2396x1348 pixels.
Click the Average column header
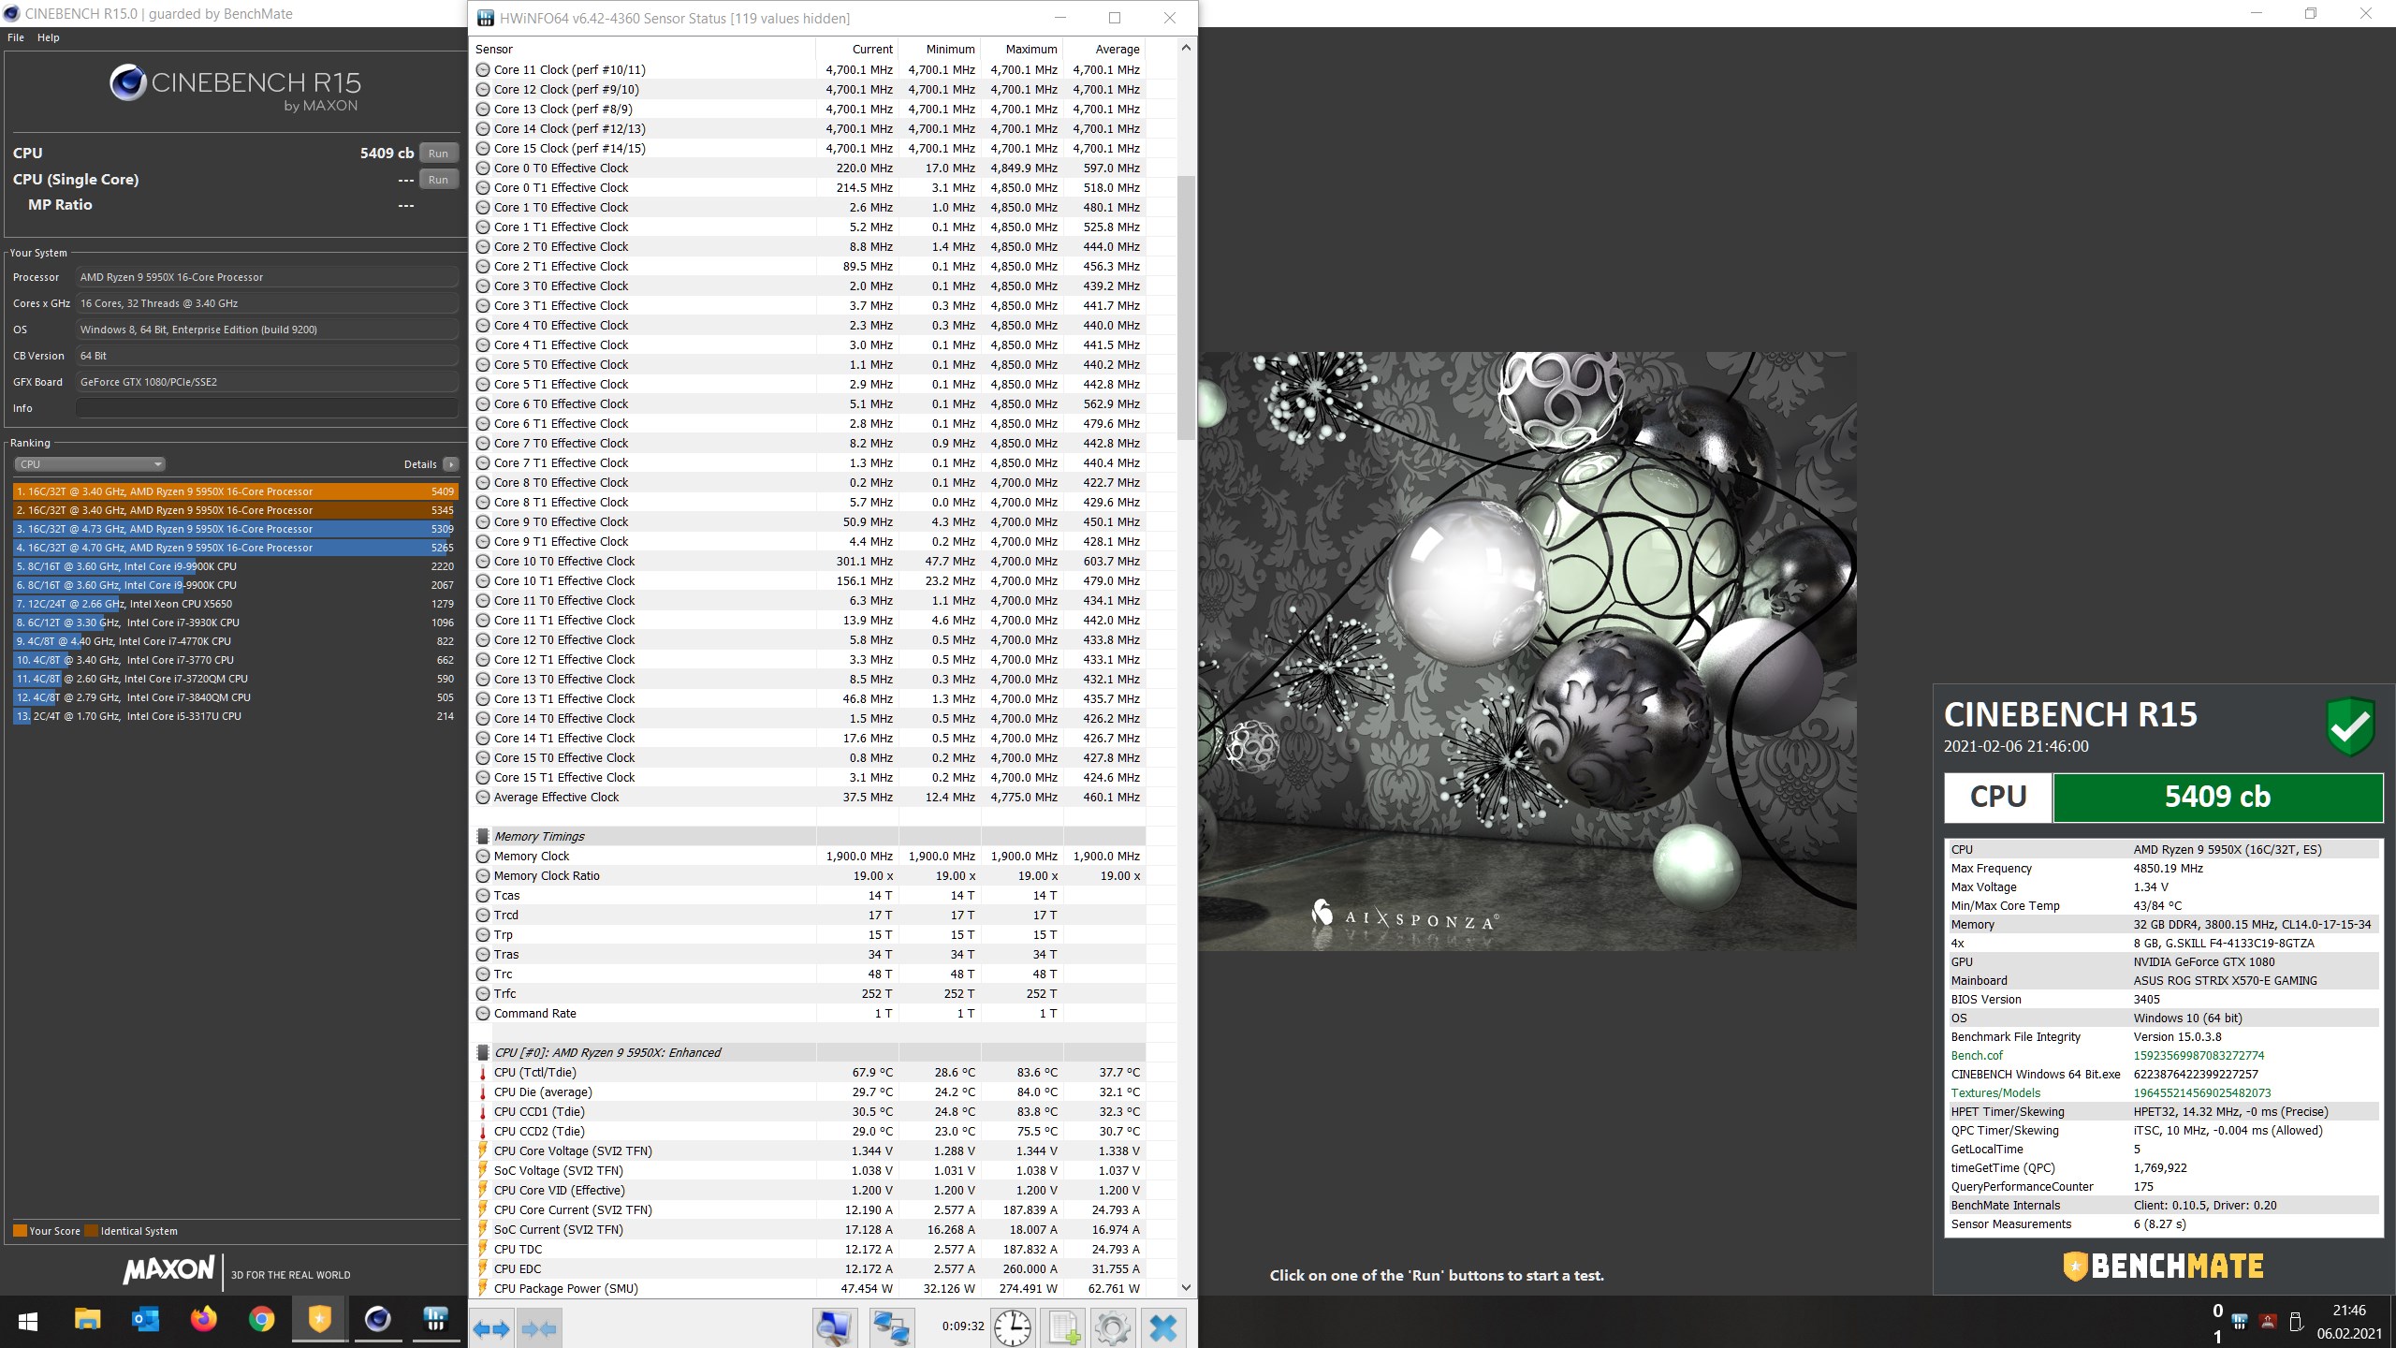point(1104,50)
